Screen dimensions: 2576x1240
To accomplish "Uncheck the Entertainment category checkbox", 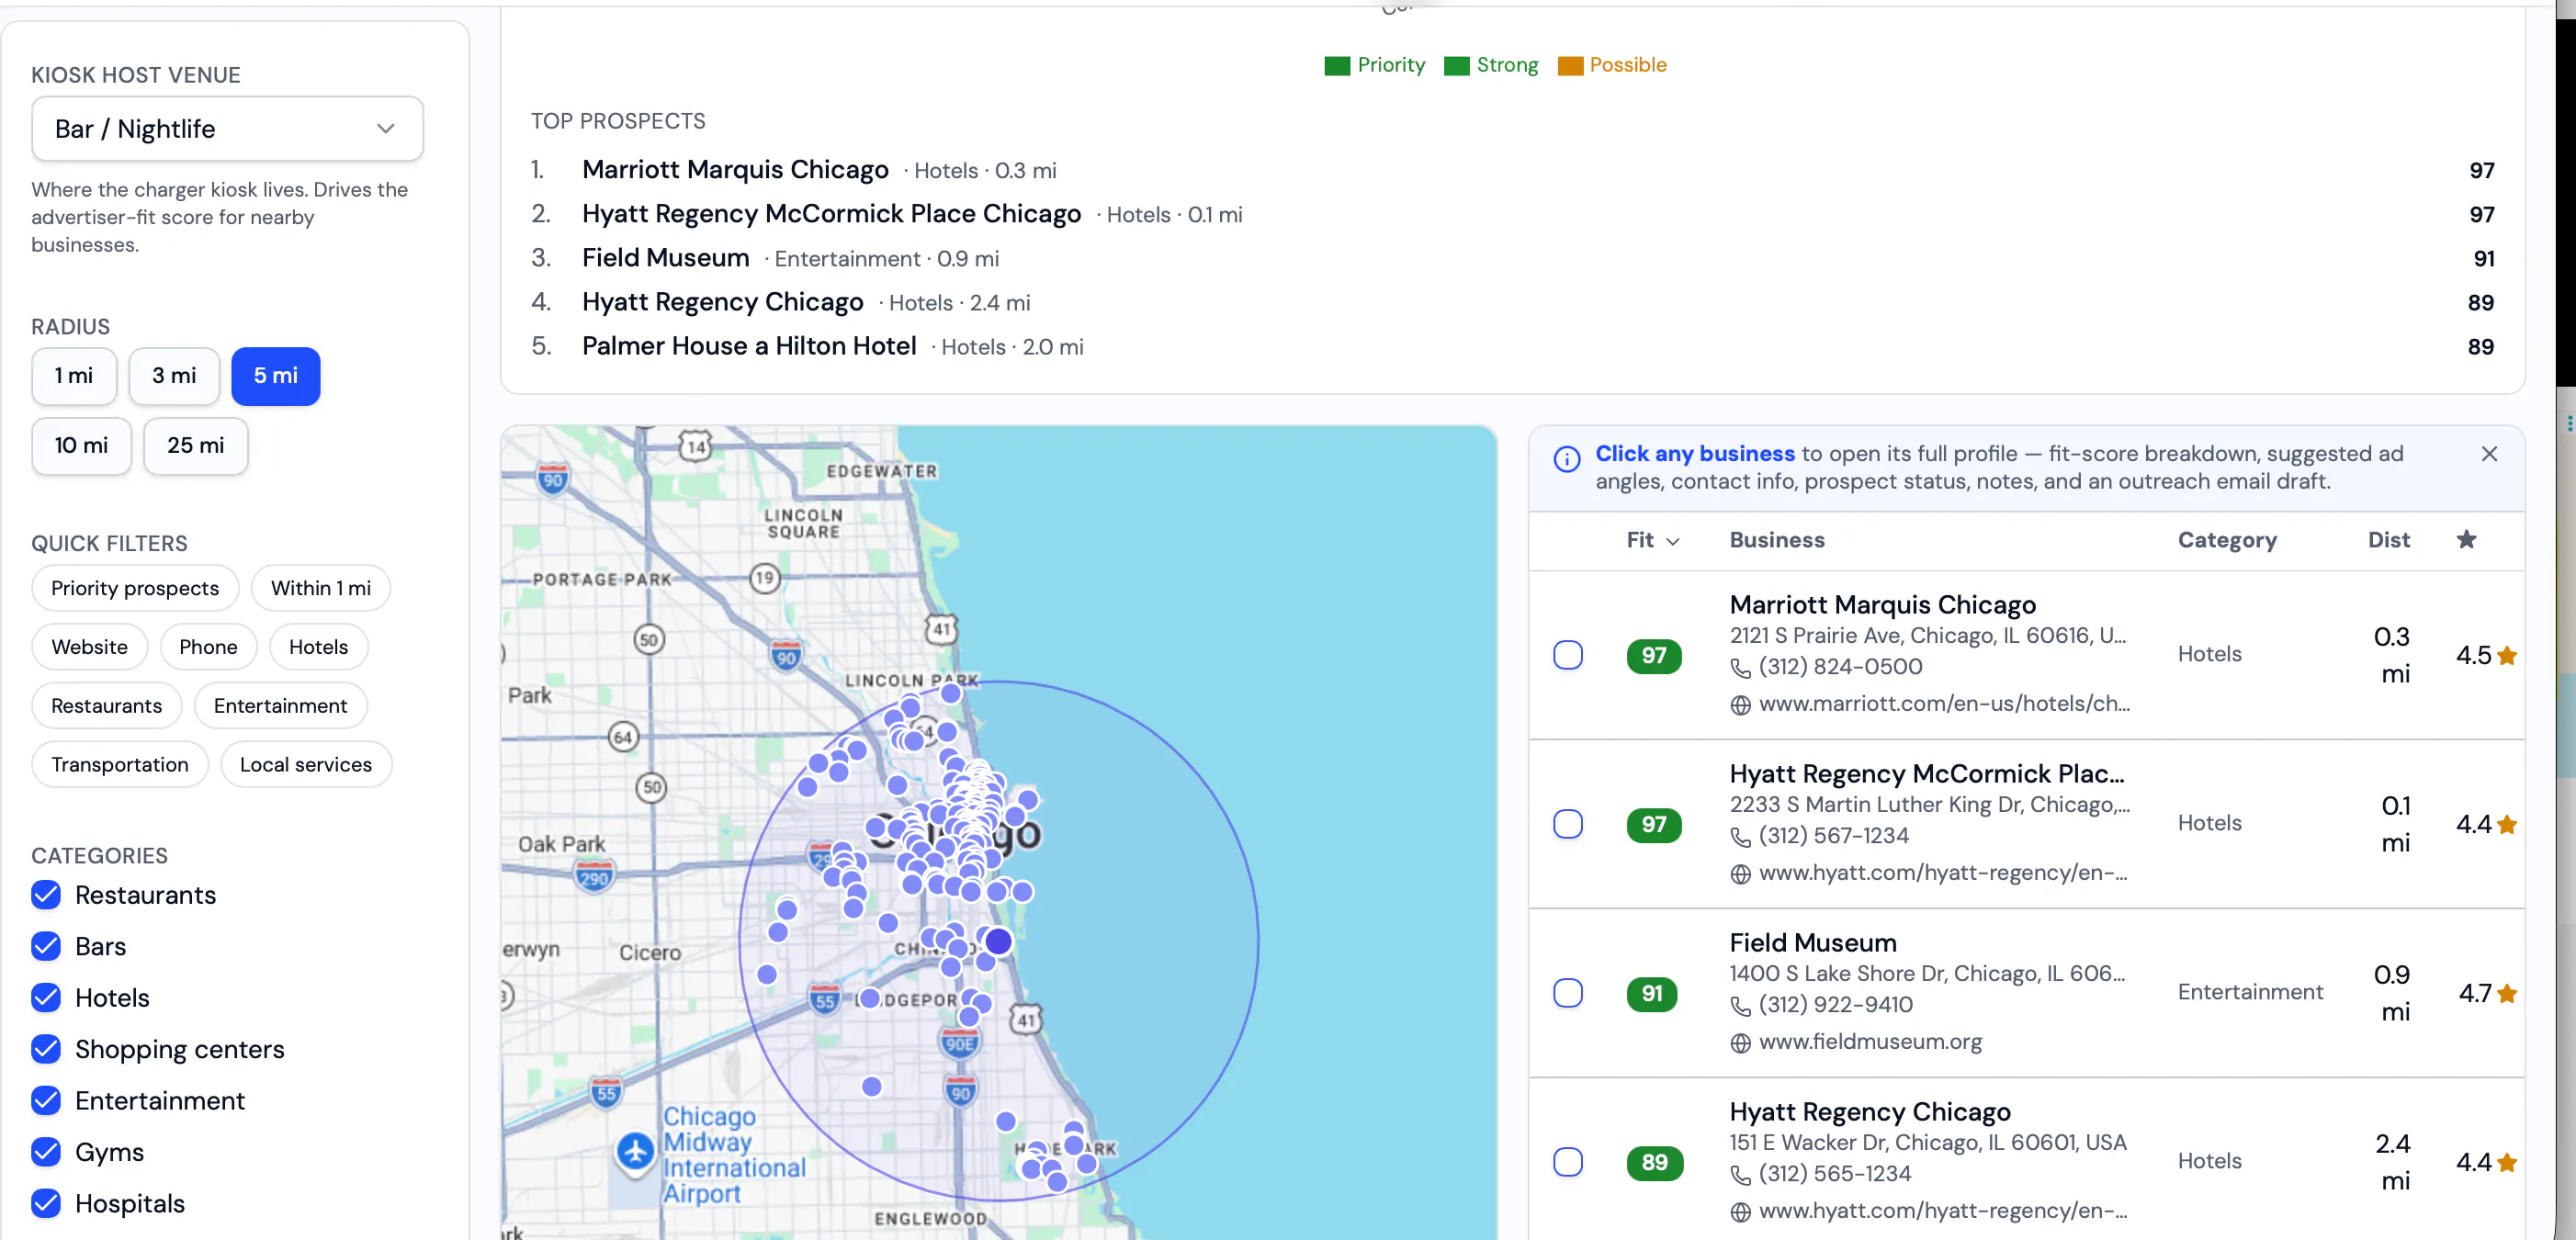I will pos(46,1101).
